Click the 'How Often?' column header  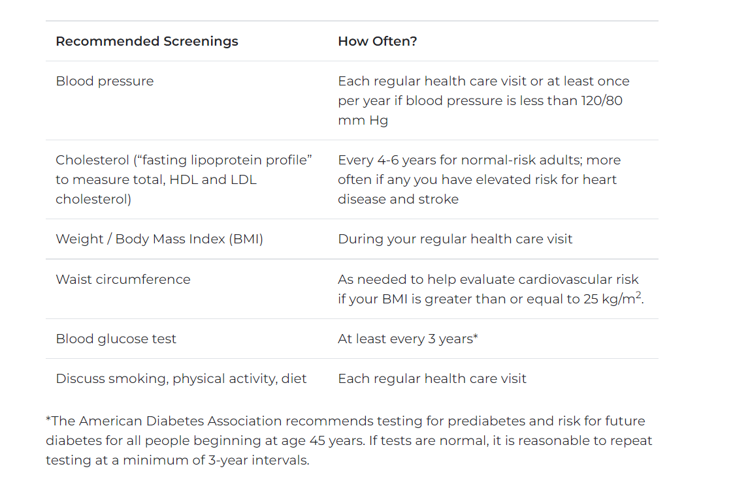coord(377,41)
